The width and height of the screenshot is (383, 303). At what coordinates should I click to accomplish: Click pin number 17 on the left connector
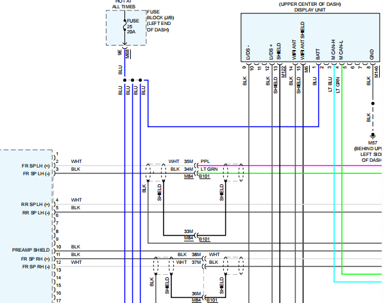[58, 301]
